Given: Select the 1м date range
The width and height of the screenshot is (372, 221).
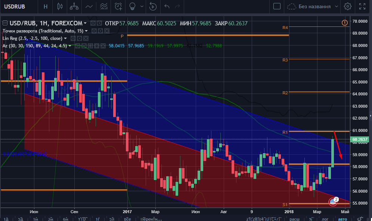Looking at the screenshot, I should pyautogui.click(x=35, y=219).
